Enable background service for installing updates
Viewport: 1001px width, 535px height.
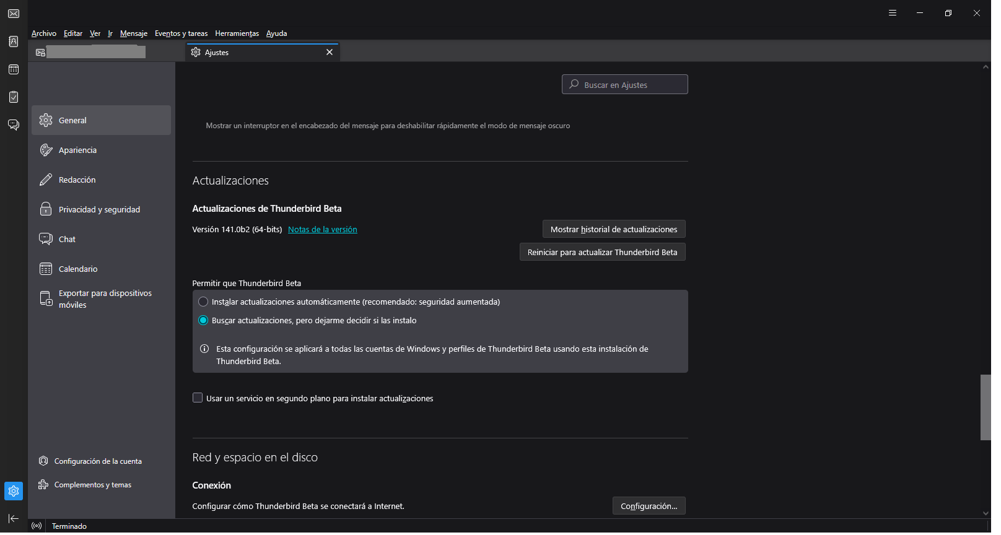pos(198,398)
